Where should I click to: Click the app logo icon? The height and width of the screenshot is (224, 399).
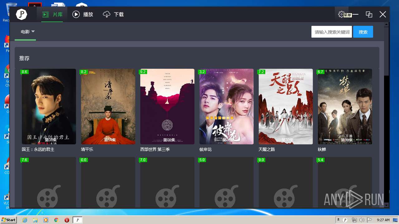pyautogui.click(x=22, y=14)
